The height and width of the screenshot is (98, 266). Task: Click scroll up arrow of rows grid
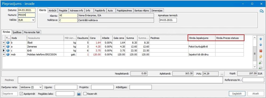pos(255,37)
